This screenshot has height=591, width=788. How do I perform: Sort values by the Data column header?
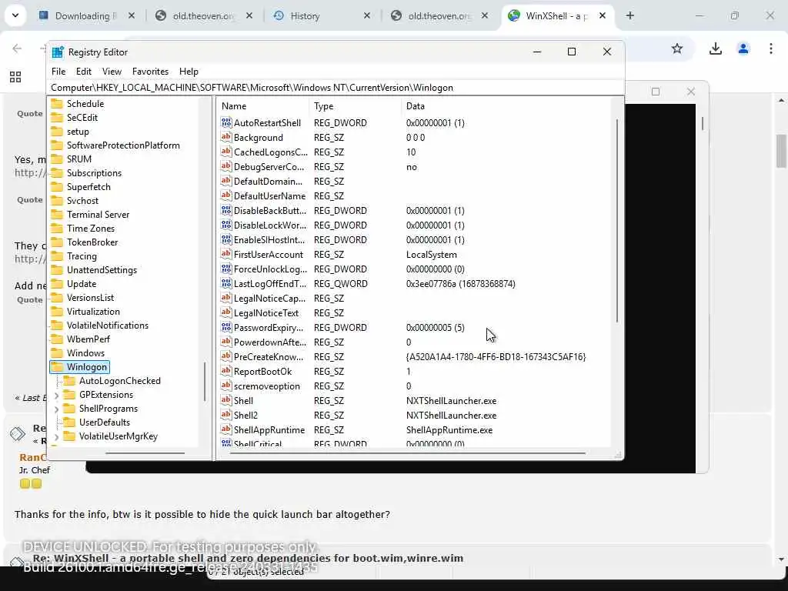coord(505,106)
